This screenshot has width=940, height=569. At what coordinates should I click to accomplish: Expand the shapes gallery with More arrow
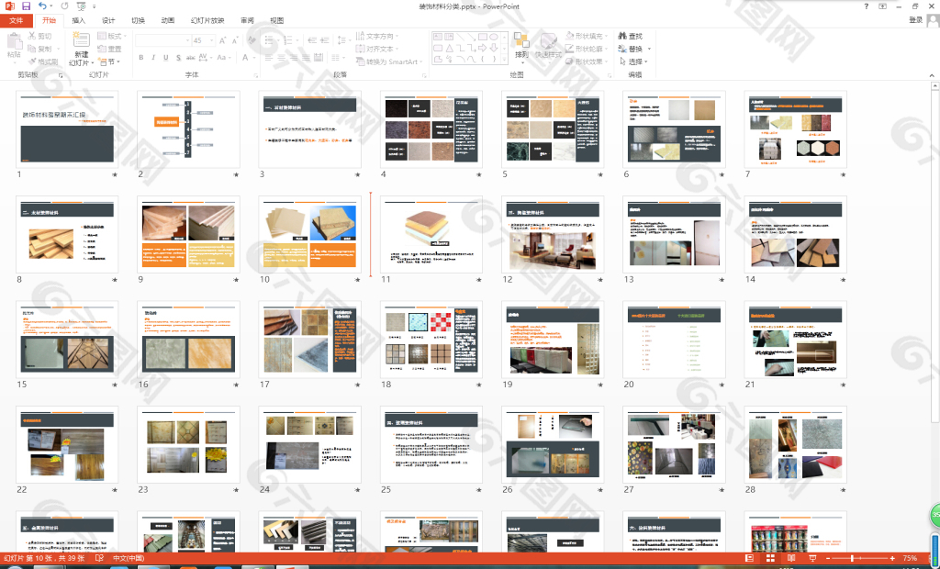tap(504, 60)
